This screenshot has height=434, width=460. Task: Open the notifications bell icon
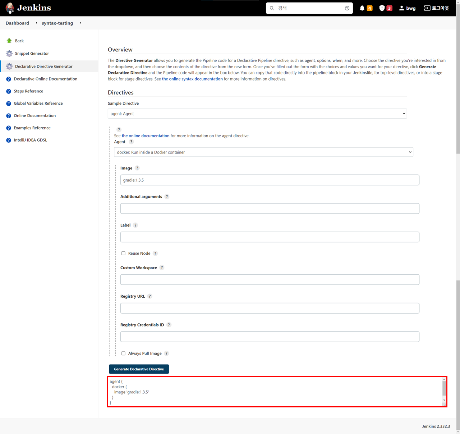pyautogui.click(x=362, y=8)
